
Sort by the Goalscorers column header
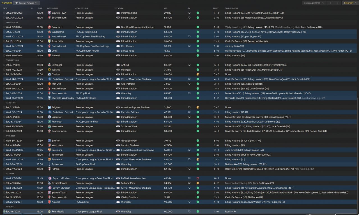coord(231,8)
